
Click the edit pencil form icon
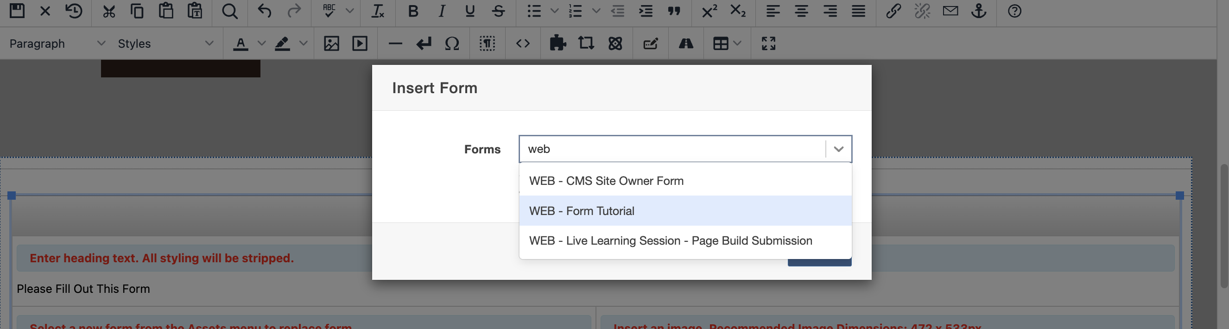[651, 44]
